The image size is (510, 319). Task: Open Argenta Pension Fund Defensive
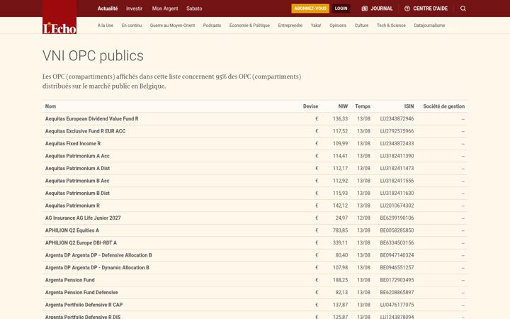[81, 292]
